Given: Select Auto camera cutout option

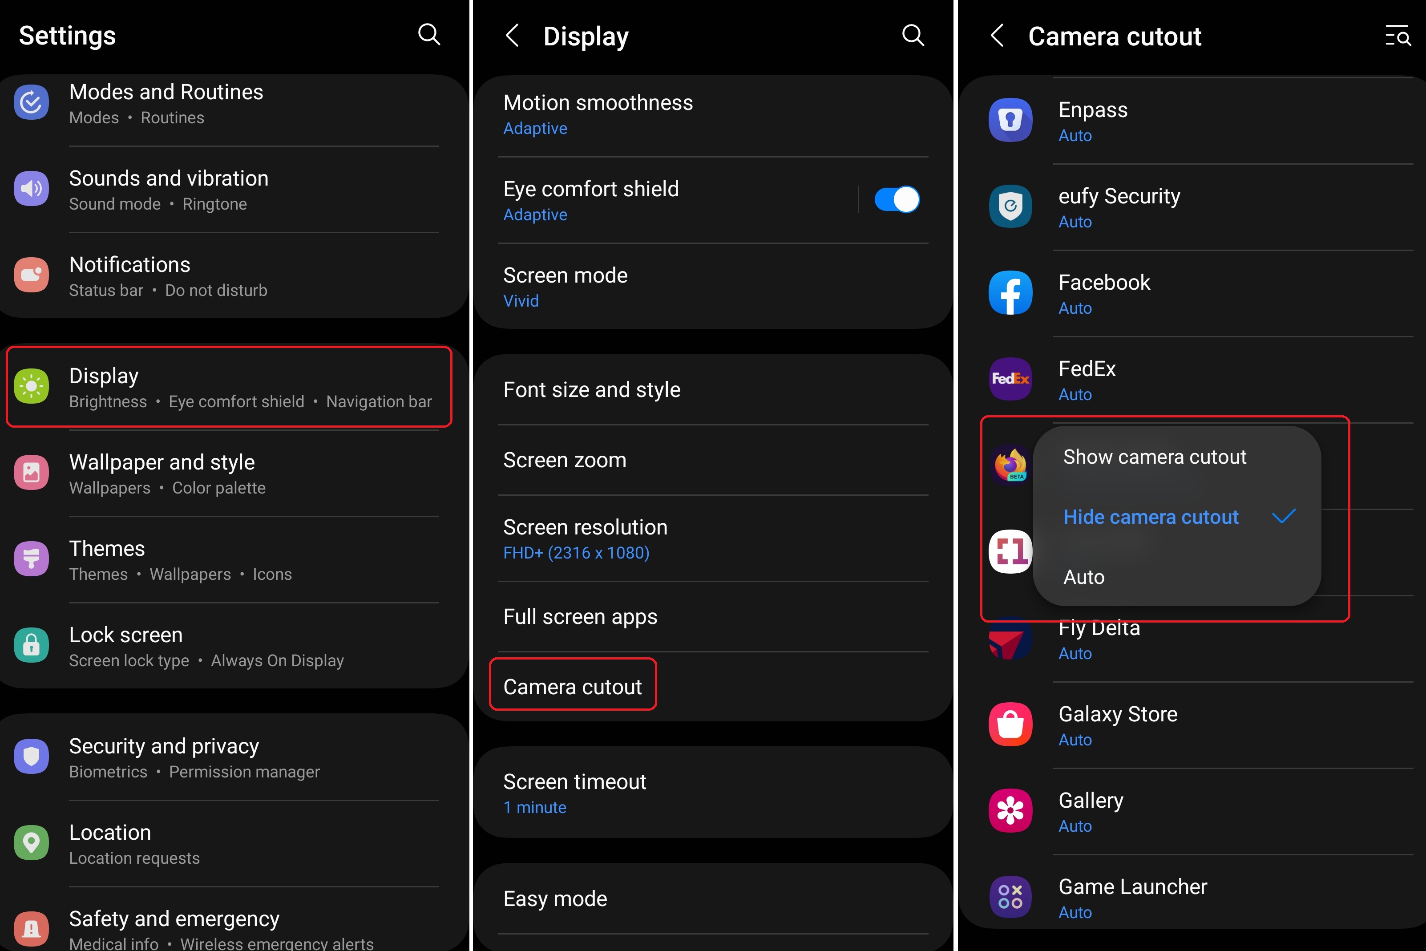Looking at the screenshot, I should tap(1084, 576).
